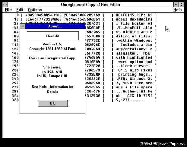Screen dimensions: 187x147
Task: Click 'This is an Unregistered Copy.' text
Action: click(52, 58)
